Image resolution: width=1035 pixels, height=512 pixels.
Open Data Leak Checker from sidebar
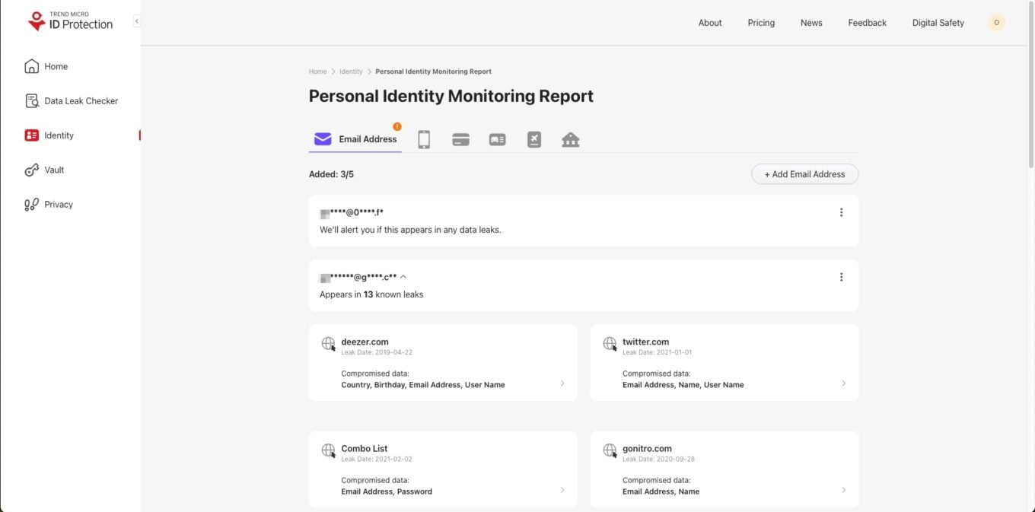coord(72,100)
